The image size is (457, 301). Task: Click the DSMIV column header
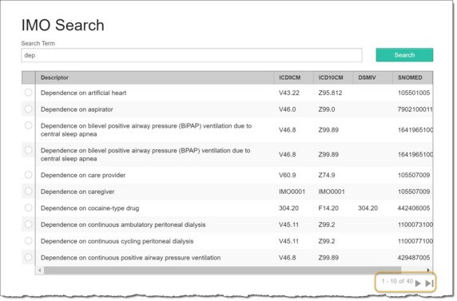373,77
